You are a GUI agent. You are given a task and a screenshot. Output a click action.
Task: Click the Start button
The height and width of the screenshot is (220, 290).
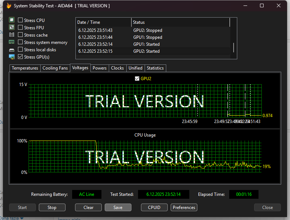coord(22,208)
